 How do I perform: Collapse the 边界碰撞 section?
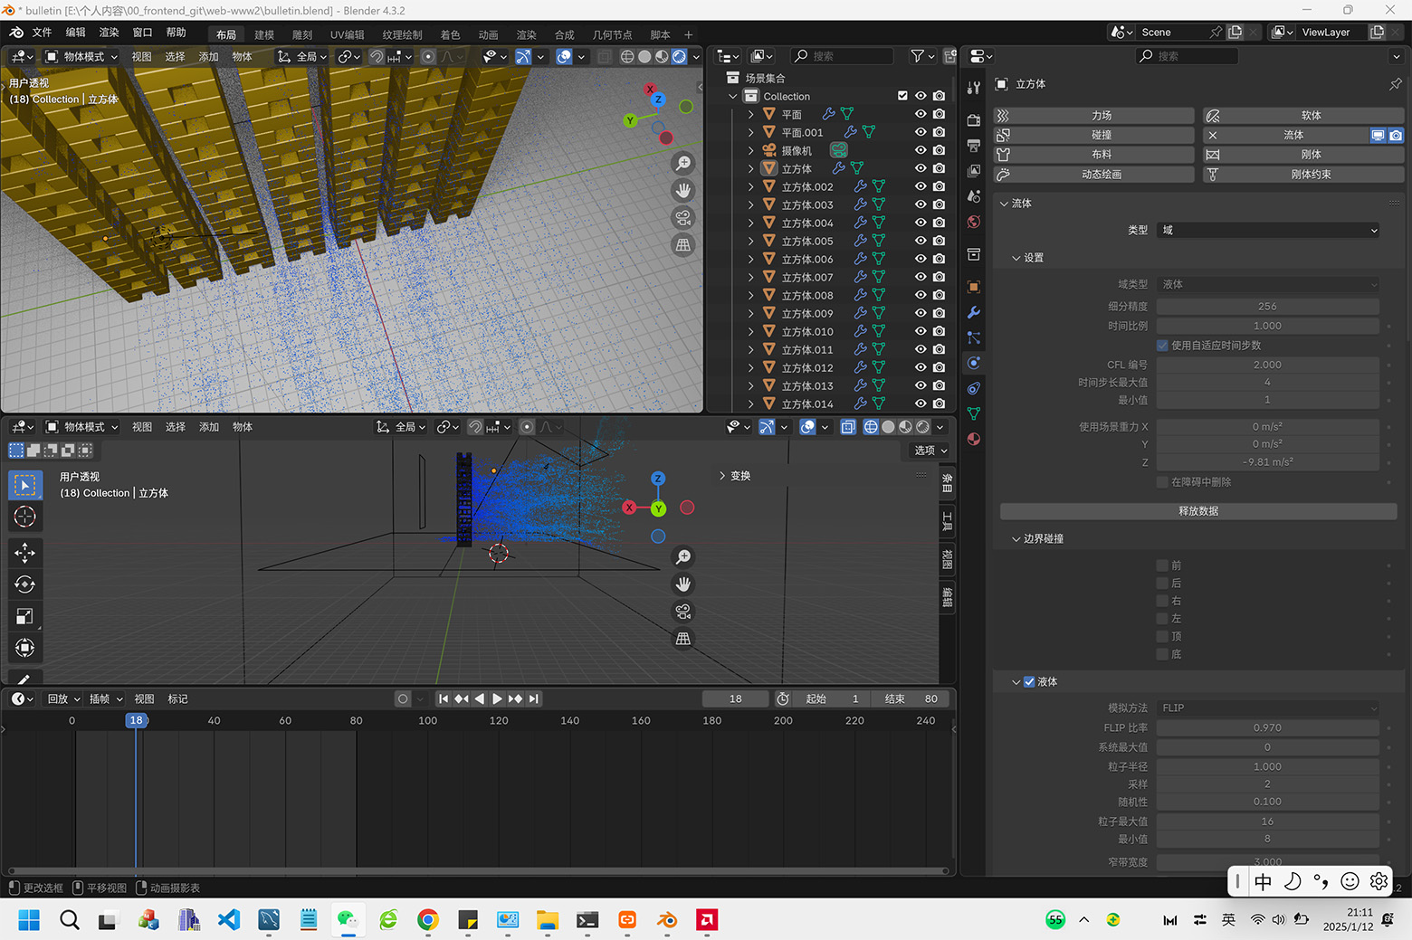pyautogui.click(x=1016, y=539)
